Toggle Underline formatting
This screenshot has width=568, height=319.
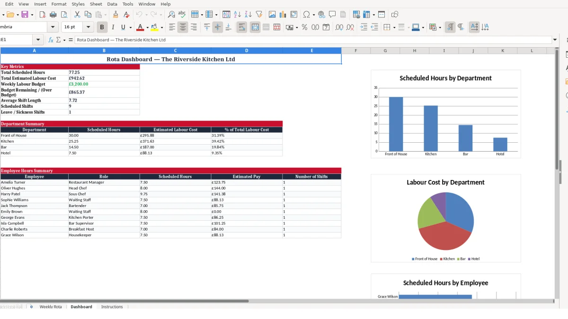[x=123, y=27]
